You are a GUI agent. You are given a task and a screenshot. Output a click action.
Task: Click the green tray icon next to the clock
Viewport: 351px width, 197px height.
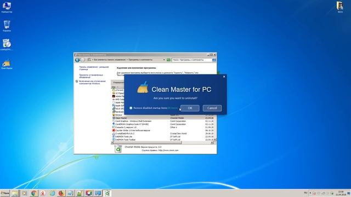point(332,193)
